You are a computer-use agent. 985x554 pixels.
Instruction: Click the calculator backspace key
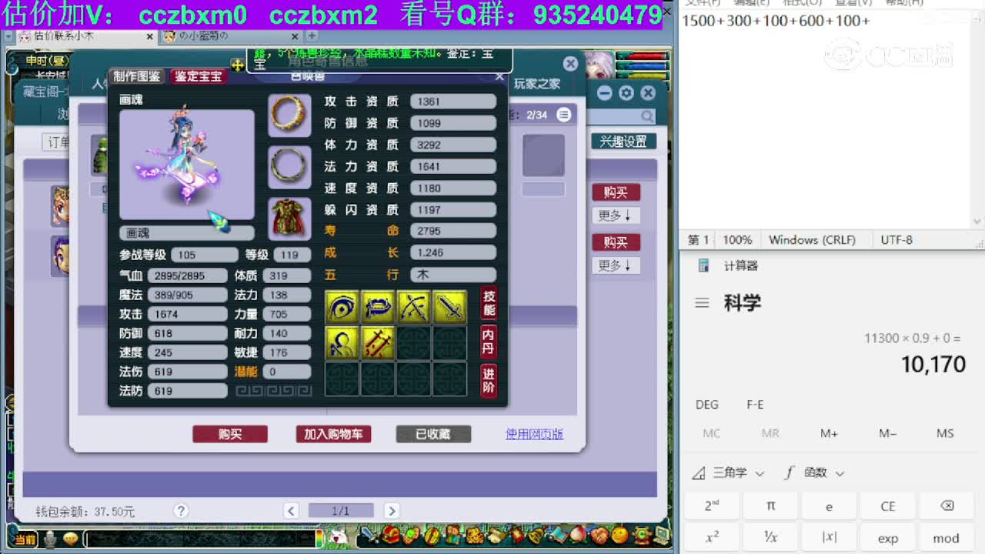click(947, 506)
